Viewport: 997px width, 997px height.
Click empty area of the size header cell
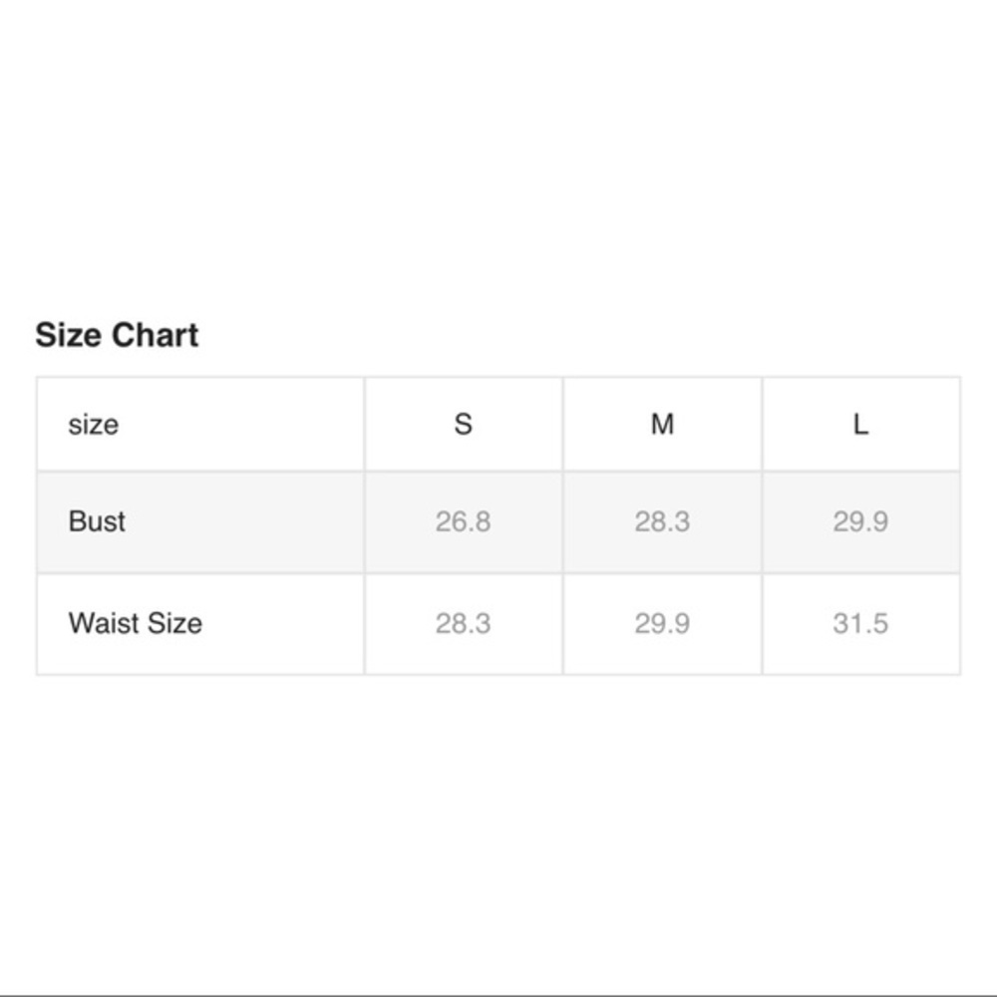pyautogui.click(x=254, y=425)
